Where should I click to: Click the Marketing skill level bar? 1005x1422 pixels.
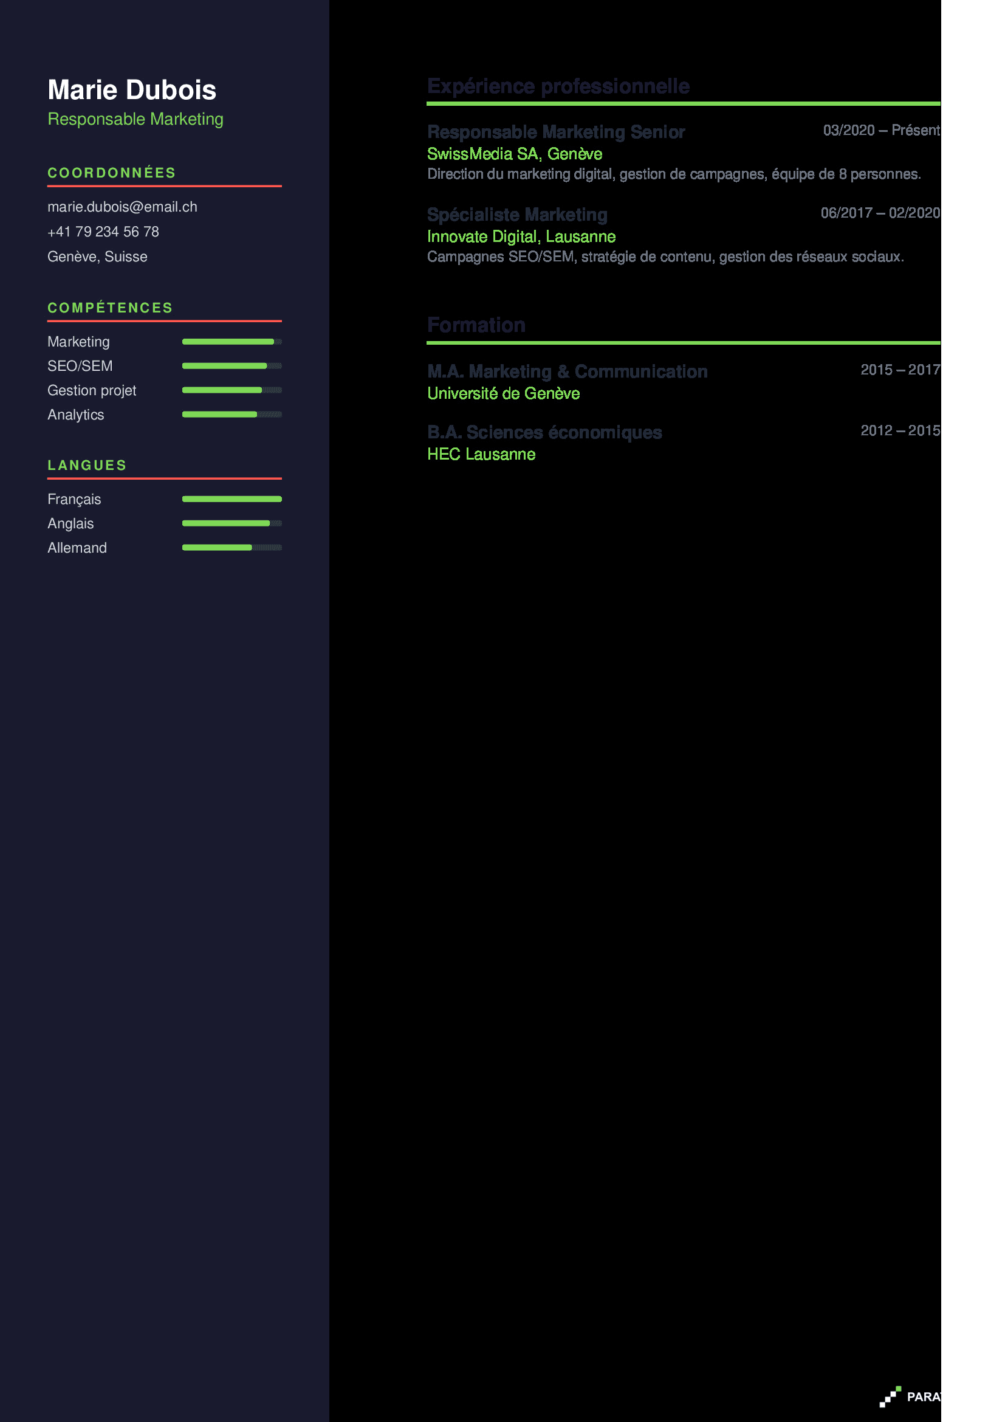[x=232, y=342]
